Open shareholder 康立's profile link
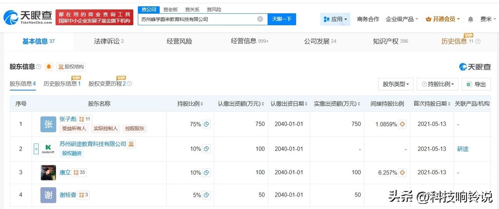Viewport: 499px width, 209px height. tap(65, 172)
